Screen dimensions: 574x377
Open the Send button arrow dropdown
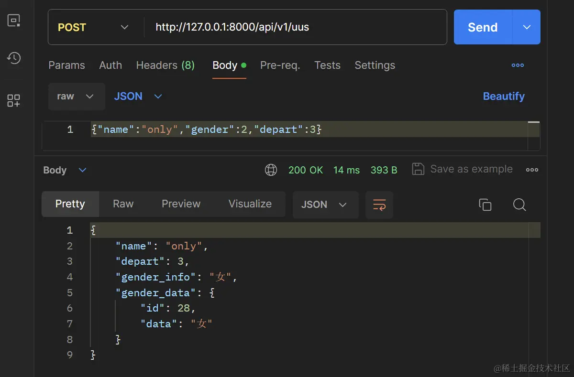point(527,27)
